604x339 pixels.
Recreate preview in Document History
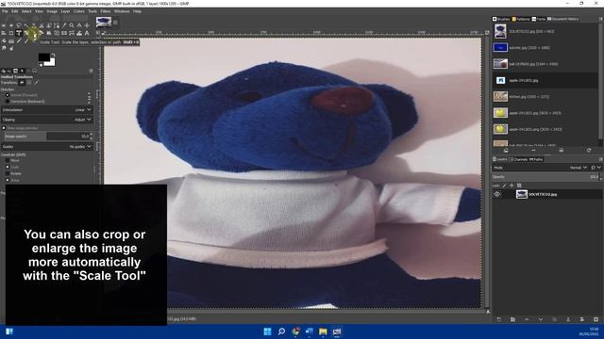[589, 151]
